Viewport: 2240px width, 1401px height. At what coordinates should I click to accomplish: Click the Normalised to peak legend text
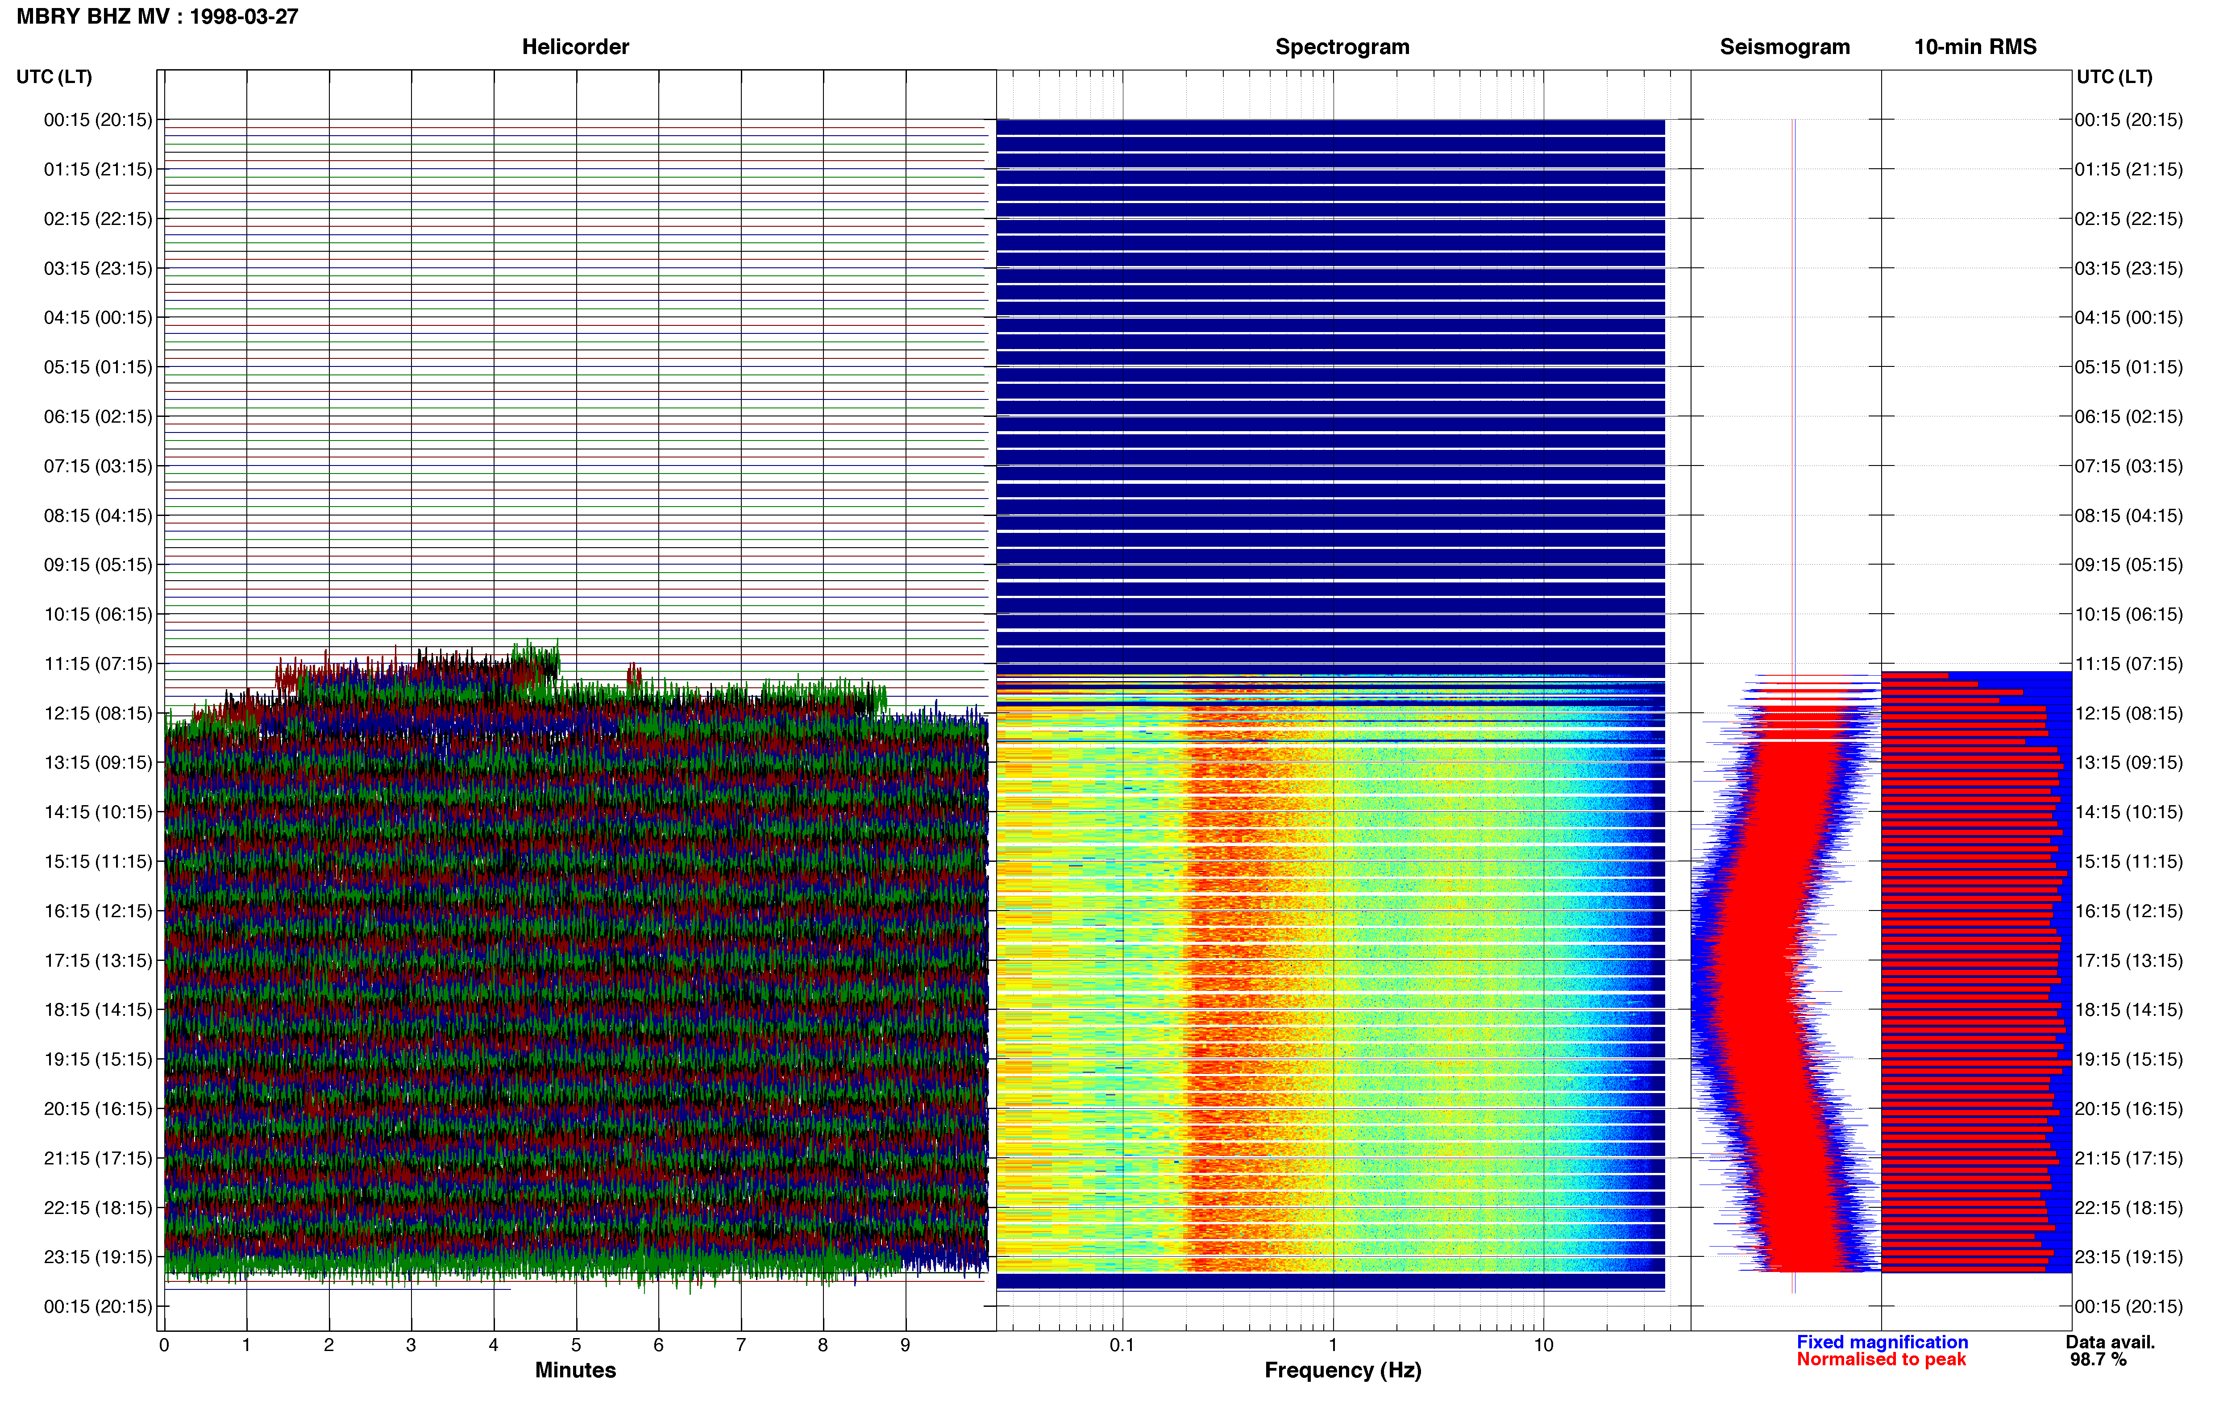pos(1881,1359)
